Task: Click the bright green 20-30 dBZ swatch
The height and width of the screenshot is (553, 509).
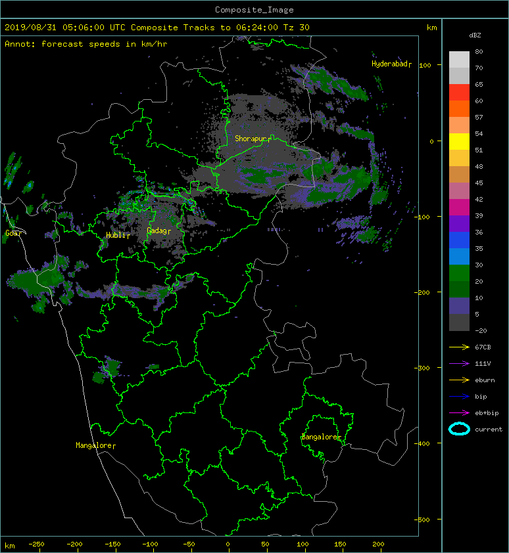Action: pos(459,273)
